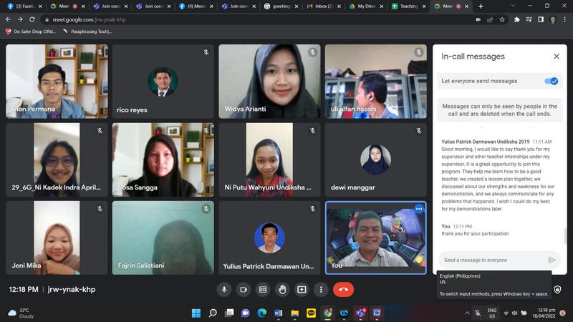Viewport: 573px width, 322px height.
Task: Raise hand in the meeting
Action: point(282,289)
